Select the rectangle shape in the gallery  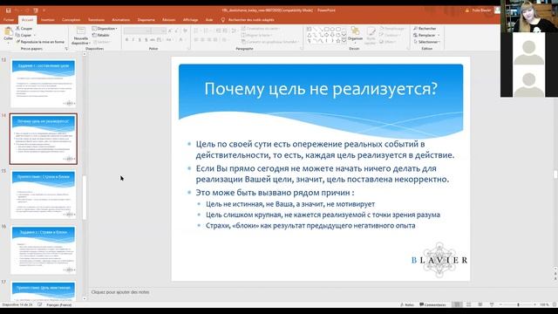click(326, 29)
